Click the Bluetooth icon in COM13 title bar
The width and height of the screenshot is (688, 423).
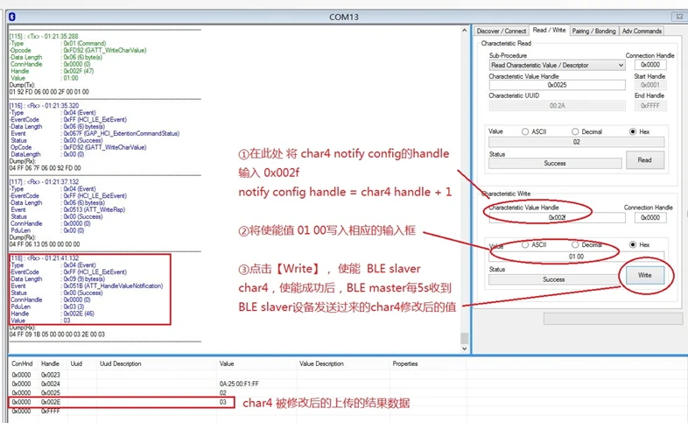point(12,17)
